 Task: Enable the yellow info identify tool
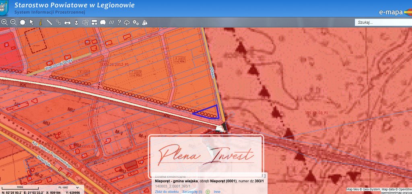(x=40, y=22)
